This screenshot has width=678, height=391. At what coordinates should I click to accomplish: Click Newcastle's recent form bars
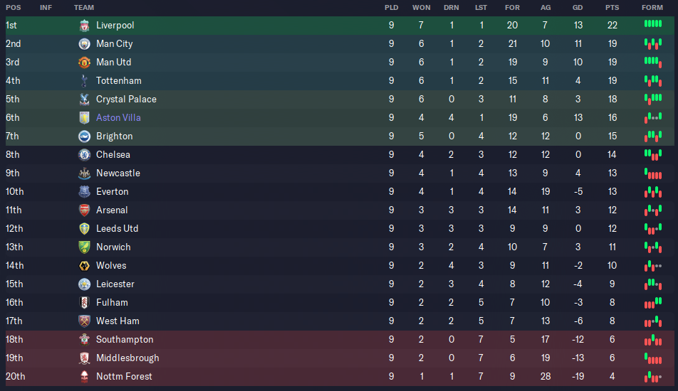pyautogui.click(x=653, y=173)
